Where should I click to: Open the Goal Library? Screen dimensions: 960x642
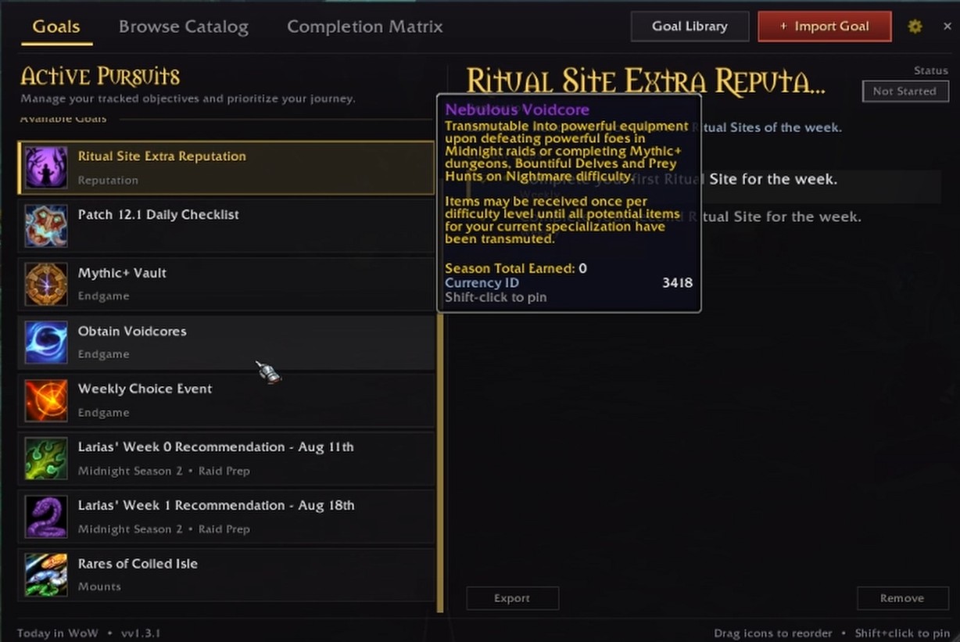[690, 26]
